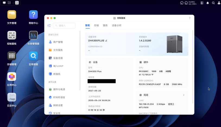This screenshot has width=221, height=127.
Task: Click the 硬件与电源 sidebar icon
Action: (x=50, y=89)
